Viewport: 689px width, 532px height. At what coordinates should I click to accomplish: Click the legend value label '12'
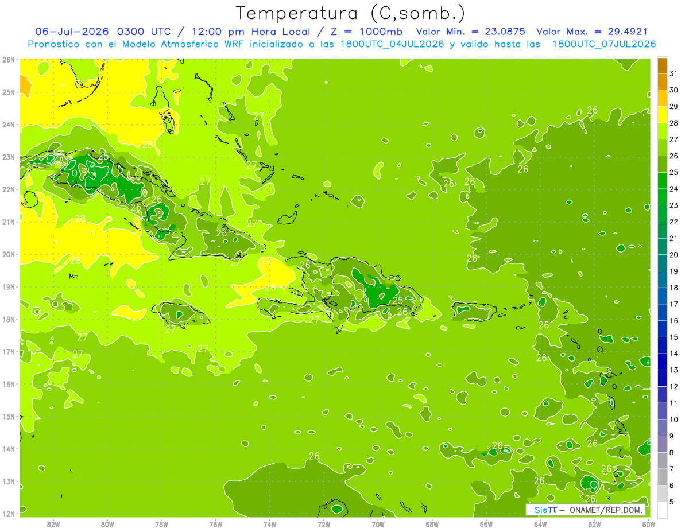[x=673, y=386]
